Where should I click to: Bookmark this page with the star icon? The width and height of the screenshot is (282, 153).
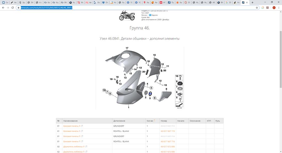(x=257, y=8)
